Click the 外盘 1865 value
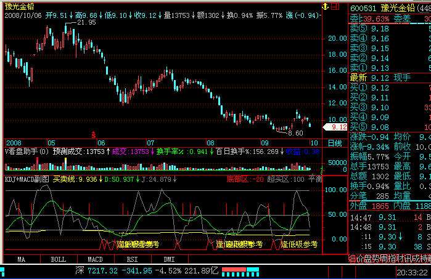The image size is (431, 279). pyautogui.click(x=369, y=206)
